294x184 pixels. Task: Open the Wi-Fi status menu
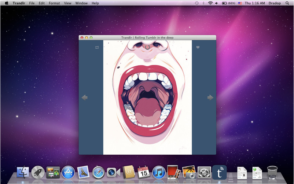[210, 3]
